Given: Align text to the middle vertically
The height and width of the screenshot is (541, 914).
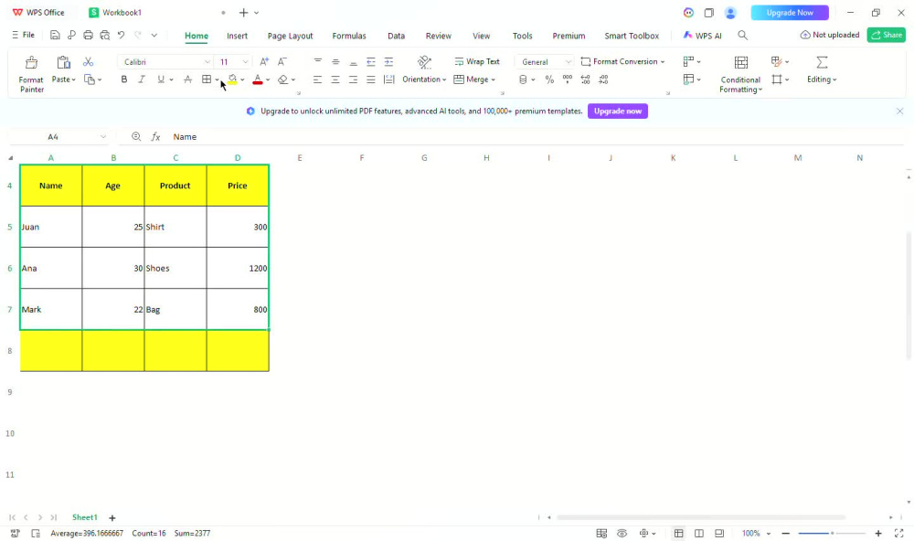Looking at the screenshot, I should click(335, 61).
